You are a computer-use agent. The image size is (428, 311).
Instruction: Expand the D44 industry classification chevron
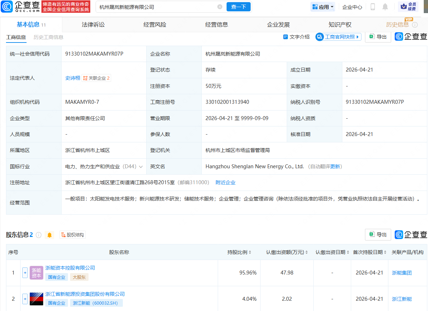(x=142, y=166)
